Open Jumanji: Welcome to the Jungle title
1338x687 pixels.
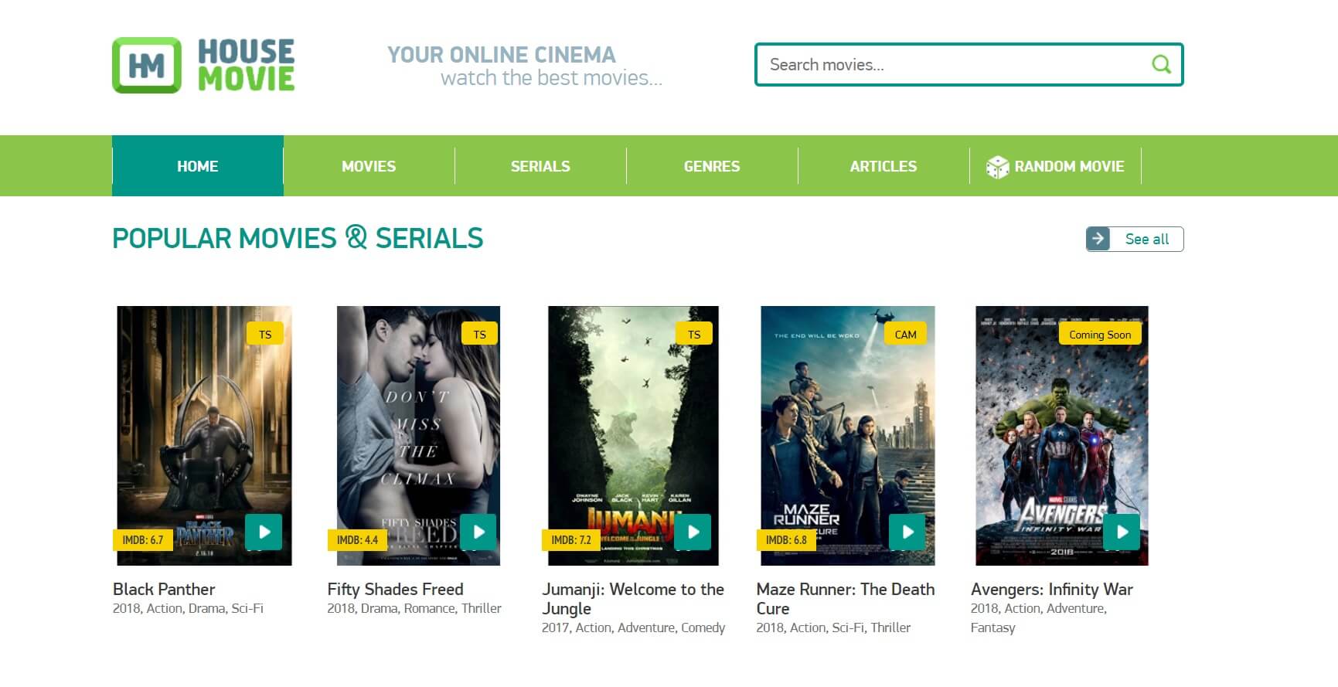click(x=632, y=599)
